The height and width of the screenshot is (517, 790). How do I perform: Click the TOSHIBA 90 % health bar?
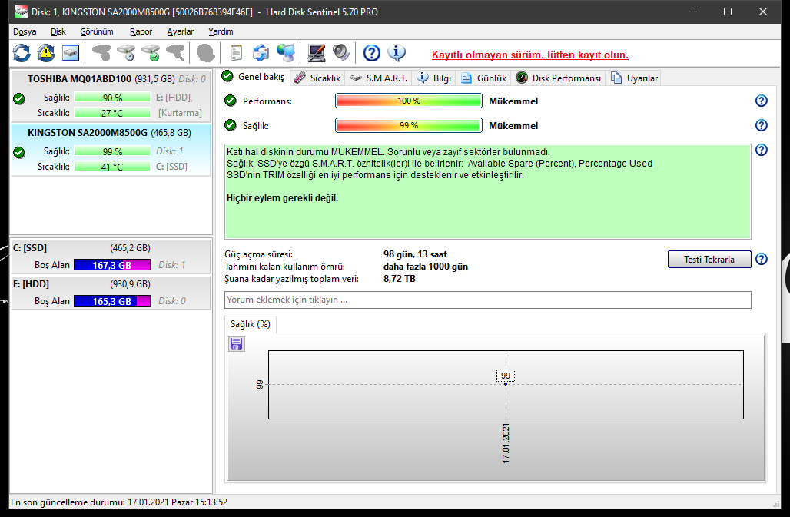click(x=112, y=98)
